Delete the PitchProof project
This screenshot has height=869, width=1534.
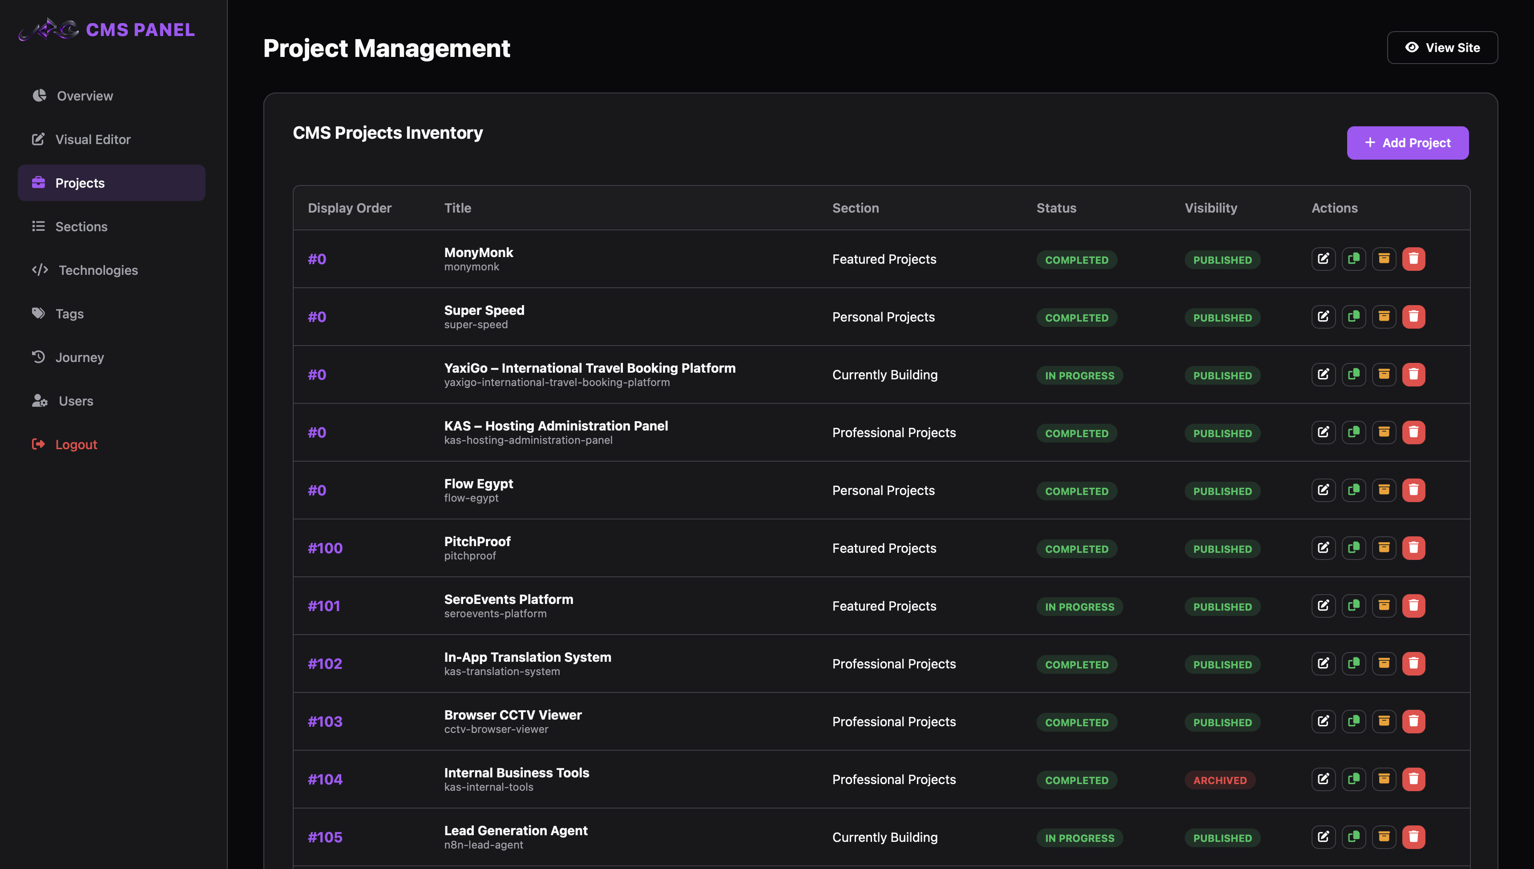[1413, 548]
